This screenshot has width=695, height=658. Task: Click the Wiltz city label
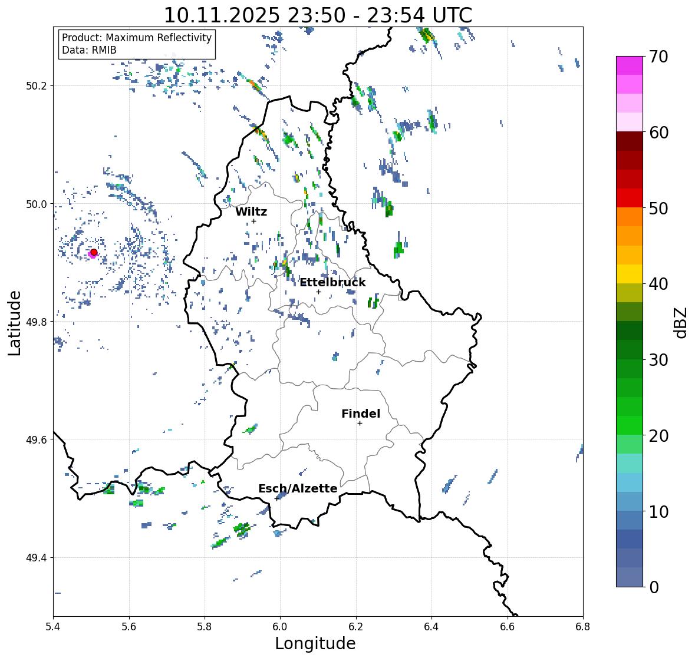pyautogui.click(x=251, y=211)
